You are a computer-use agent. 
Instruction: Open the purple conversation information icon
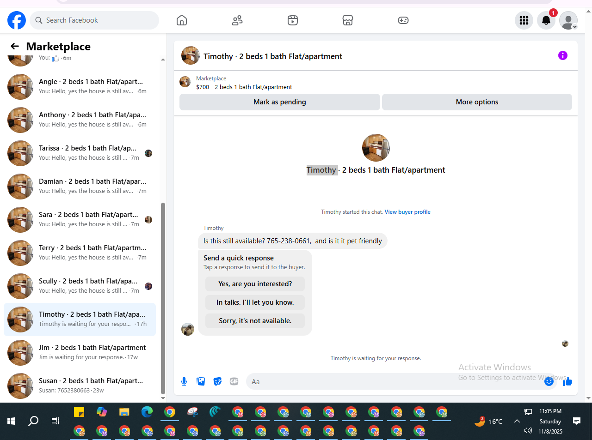click(563, 55)
